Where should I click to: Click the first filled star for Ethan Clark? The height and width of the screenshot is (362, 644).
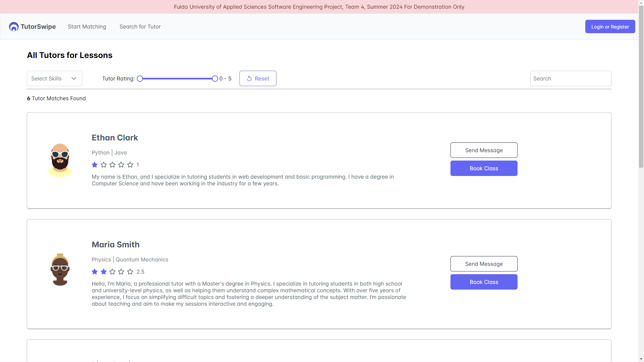click(95, 165)
